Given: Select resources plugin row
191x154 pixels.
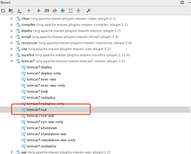Looking at the screenshot, I should 74,43.
